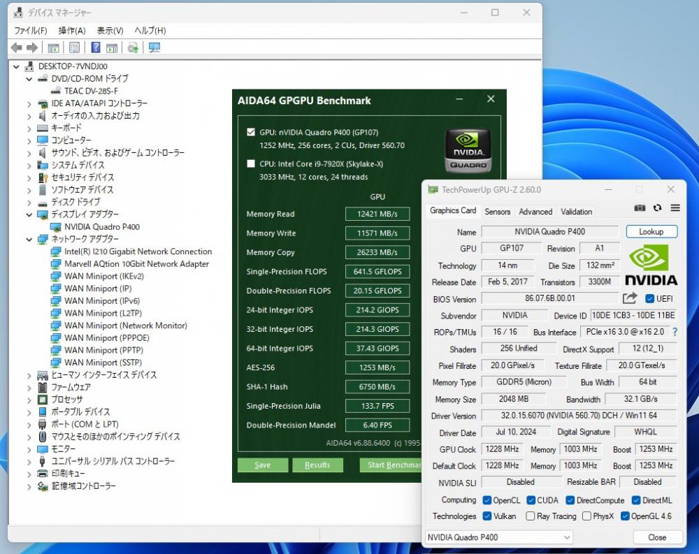Click the BIOS export share icon in GPU-Z
The height and width of the screenshot is (554, 699).
click(630, 298)
